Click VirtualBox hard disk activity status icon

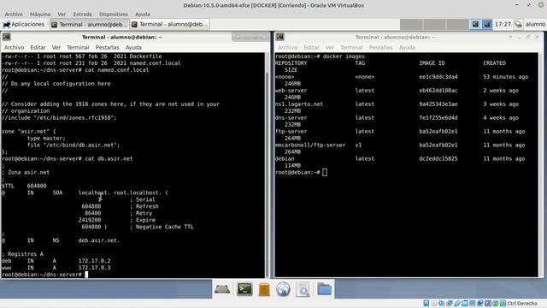pos(426,303)
